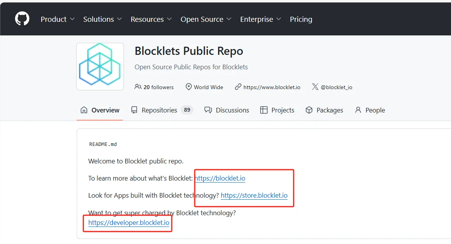The height and width of the screenshot is (244, 451).
Task: Click the README.md file label
Action: pyautogui.click(x=103, y=144)
